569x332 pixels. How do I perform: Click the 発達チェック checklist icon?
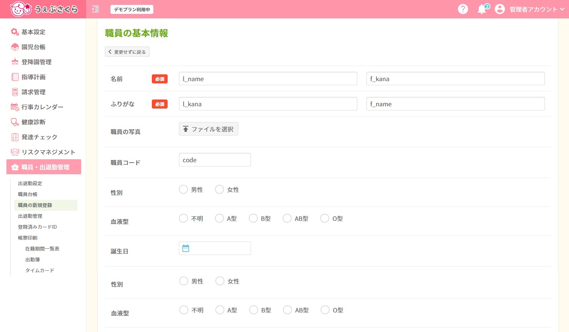(x=15, y=137)
